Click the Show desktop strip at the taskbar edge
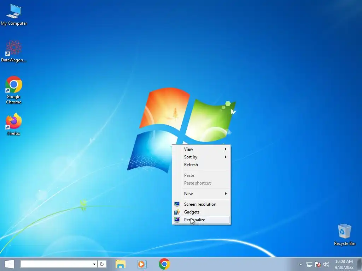Viewport: 362px width, 271px height. [x=360, y=264]
